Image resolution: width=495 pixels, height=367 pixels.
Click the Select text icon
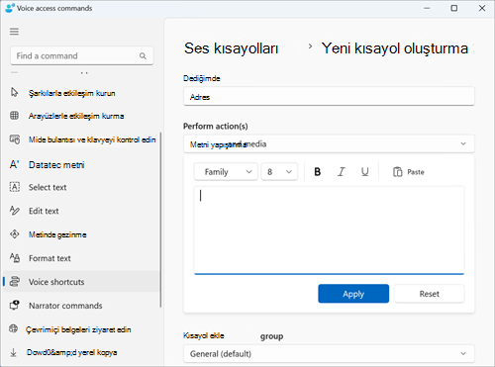click(15, 187)
